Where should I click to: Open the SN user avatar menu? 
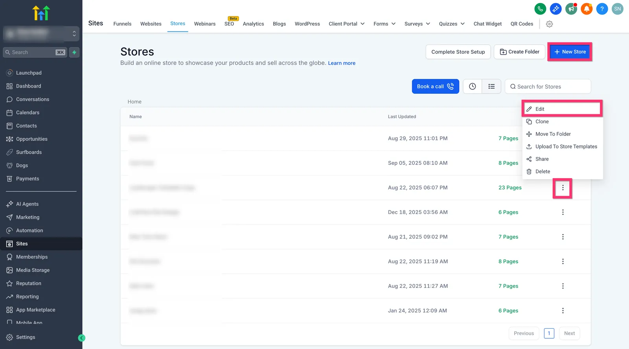[x=618, y=9]
